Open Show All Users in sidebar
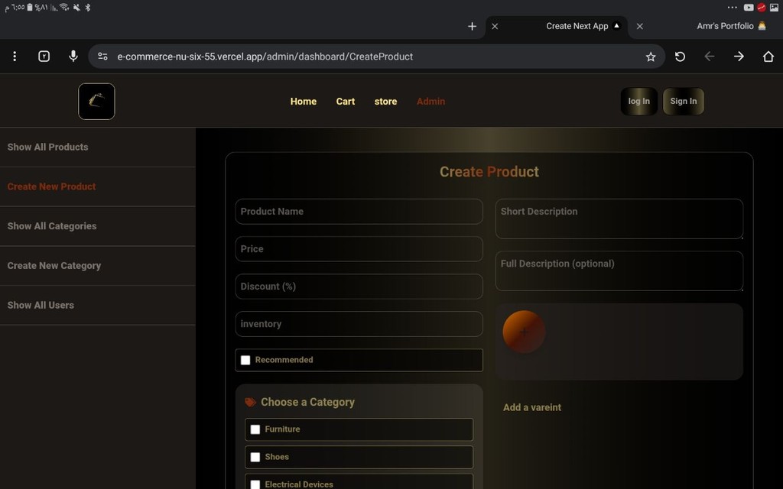 (x=98, y=305)
